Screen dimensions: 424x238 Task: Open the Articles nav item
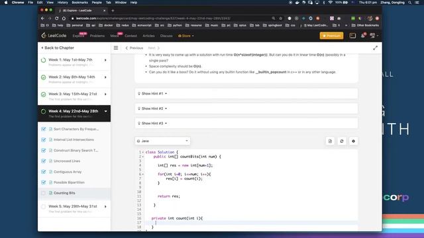point(148,36)
